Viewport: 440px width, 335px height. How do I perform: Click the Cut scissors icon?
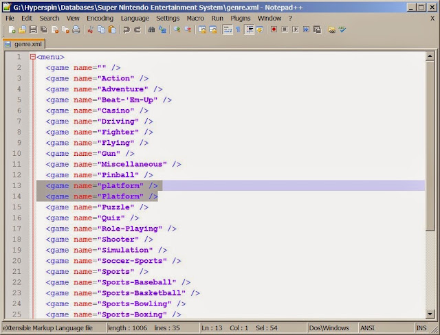tap(90, 30)
